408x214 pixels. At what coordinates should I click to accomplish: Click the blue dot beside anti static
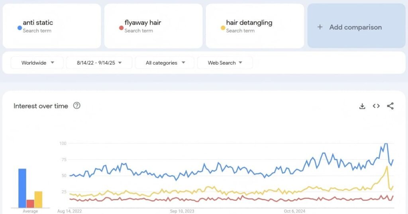click(x=19, y=28)
